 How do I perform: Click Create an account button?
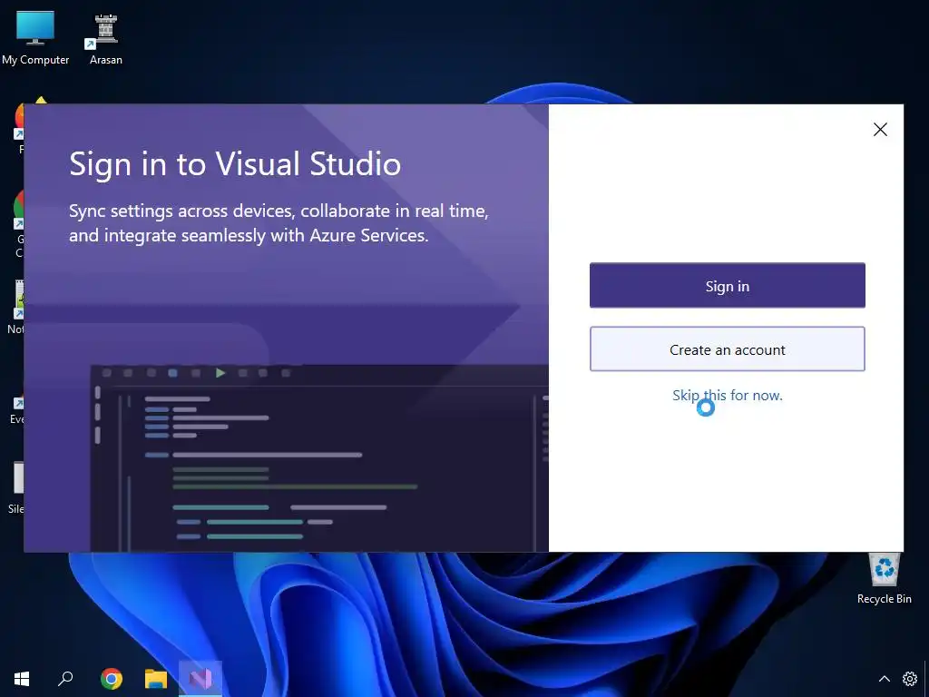tap(727, 349)
